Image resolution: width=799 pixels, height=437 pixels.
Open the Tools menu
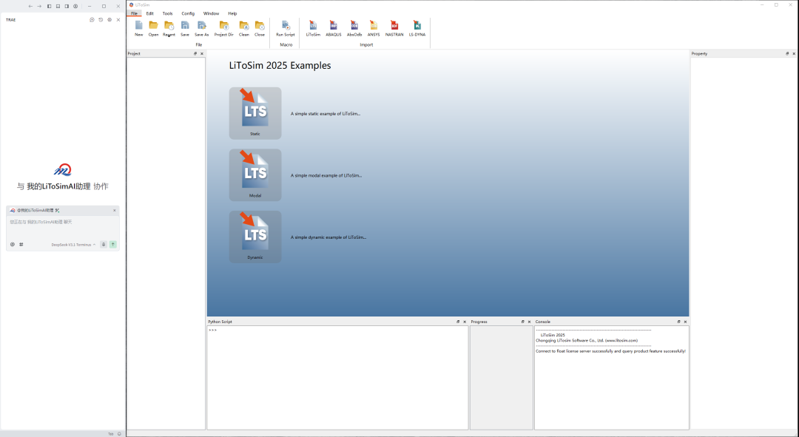coord(168,13)
